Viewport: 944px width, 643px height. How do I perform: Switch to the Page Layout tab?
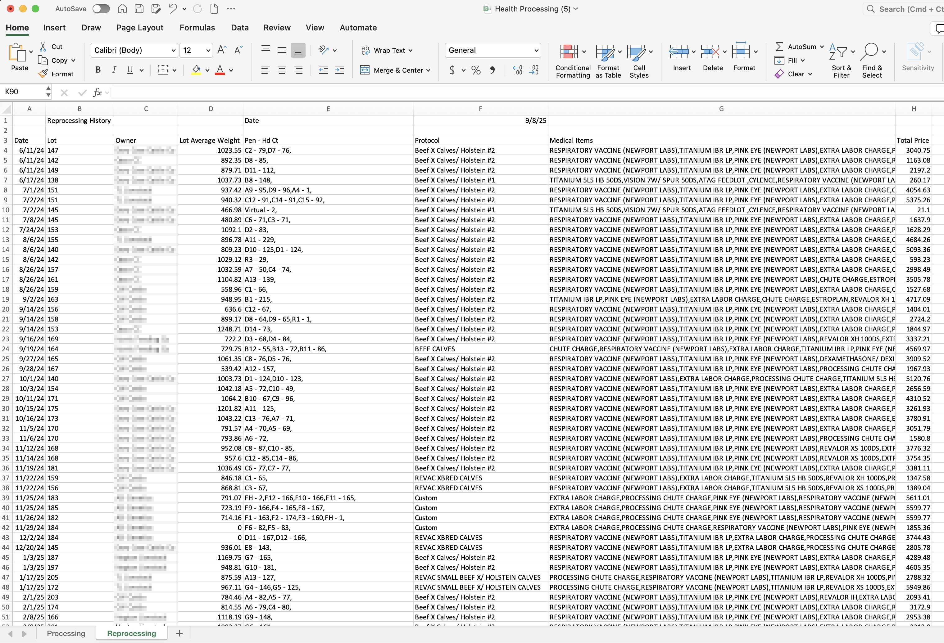coord(140,28)
